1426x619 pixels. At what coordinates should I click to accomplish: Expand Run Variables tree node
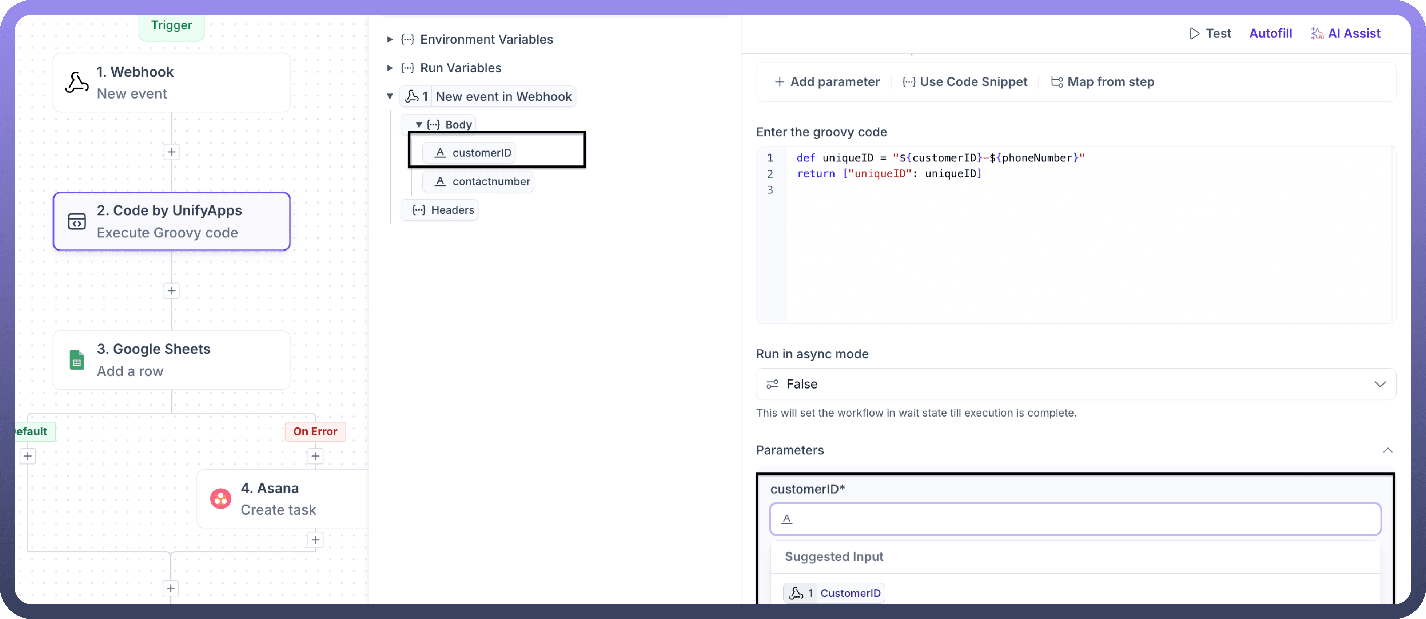point(390,68)
